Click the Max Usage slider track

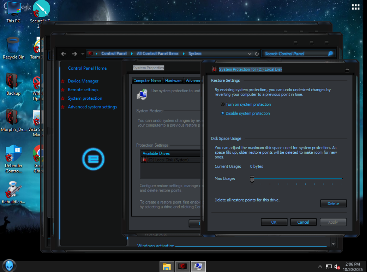[x=297, y=179]
